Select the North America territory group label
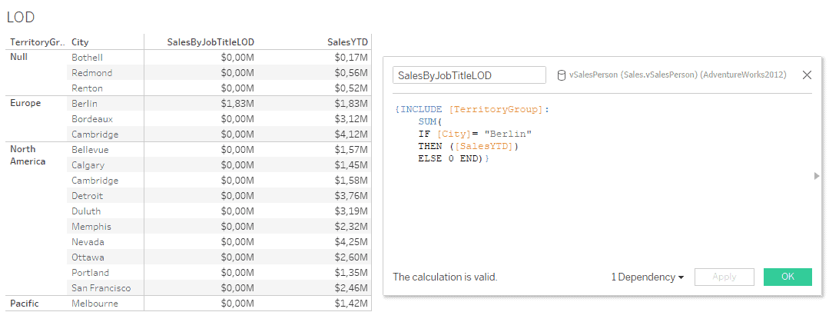Image resolution: width=829 pixels, height=322 pixels. click(x=28, y=155)
